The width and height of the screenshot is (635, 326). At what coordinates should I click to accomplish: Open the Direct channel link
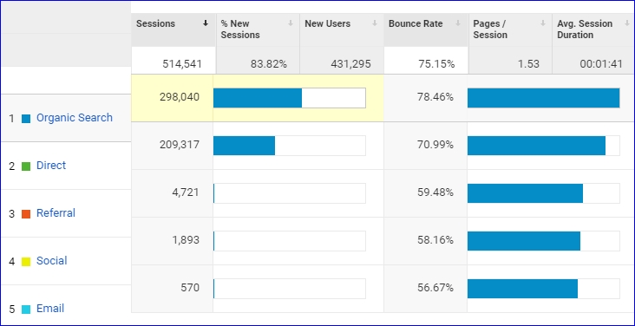(x=51, y=166)
